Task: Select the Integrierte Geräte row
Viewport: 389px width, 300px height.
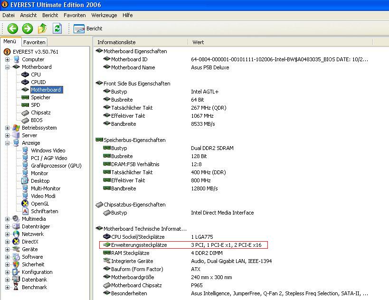Action: click(x=187, y=261)
